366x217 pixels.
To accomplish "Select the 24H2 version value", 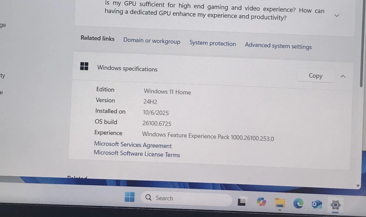I will click(150, 101).
